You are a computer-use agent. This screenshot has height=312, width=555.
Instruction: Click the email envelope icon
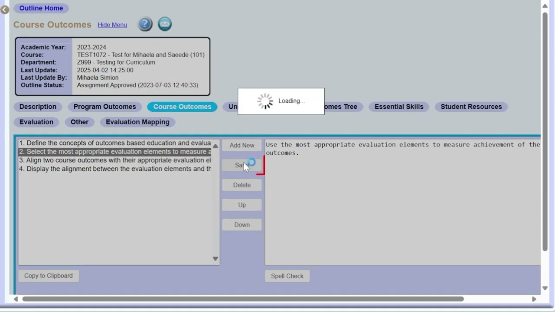click(x=165, y=24)
